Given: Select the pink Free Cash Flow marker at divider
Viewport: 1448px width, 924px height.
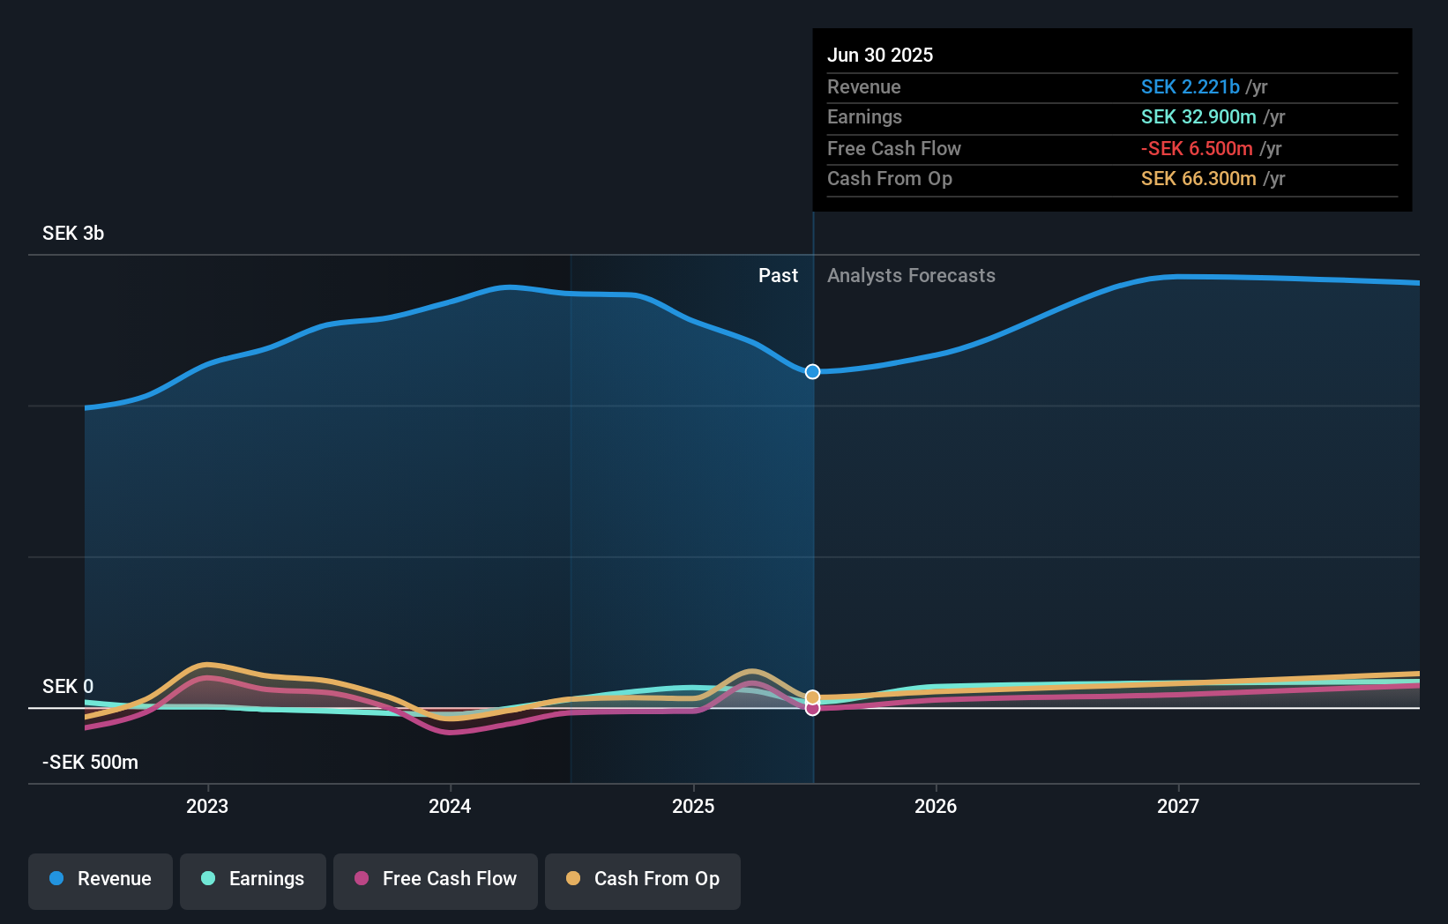Looking at the screenshot, I should [811, 709].
